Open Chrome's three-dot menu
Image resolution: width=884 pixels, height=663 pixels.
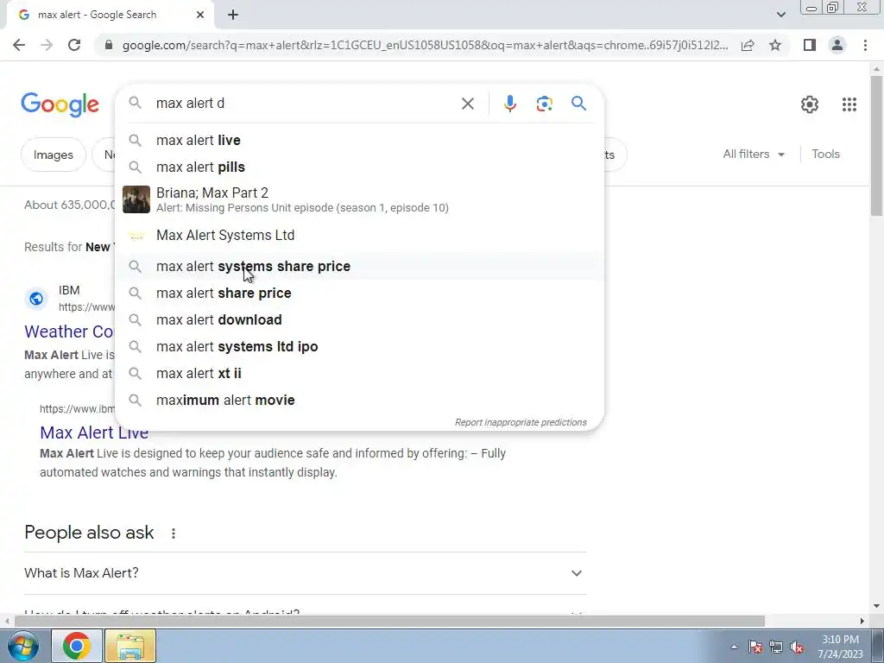point(865,45)
